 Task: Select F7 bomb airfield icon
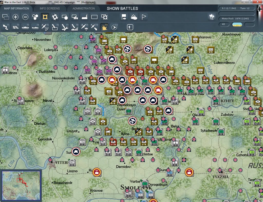click(65, 27)
